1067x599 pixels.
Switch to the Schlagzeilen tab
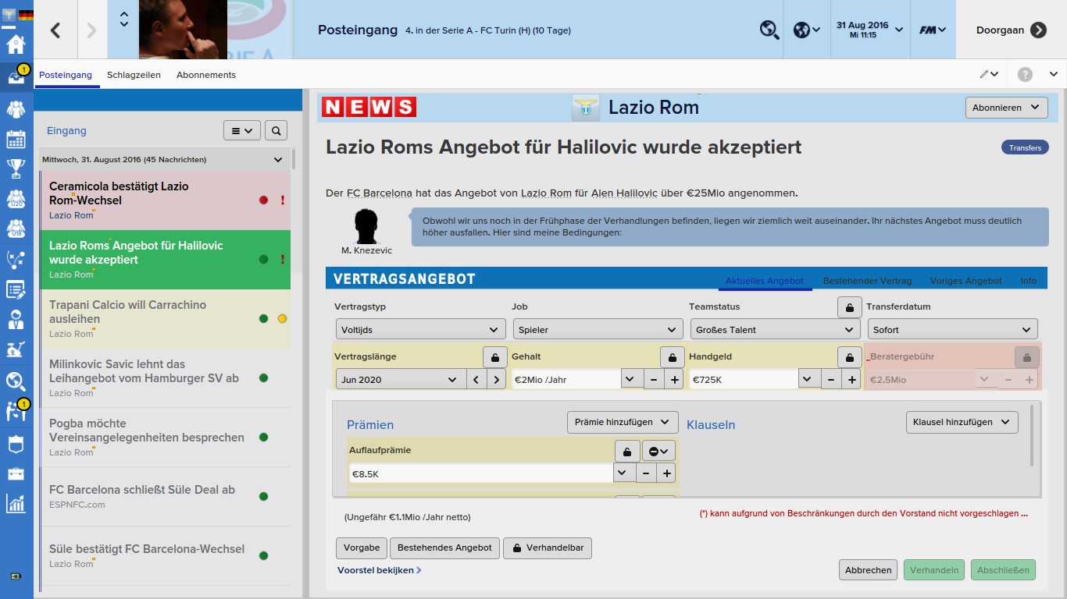point(134,75)
